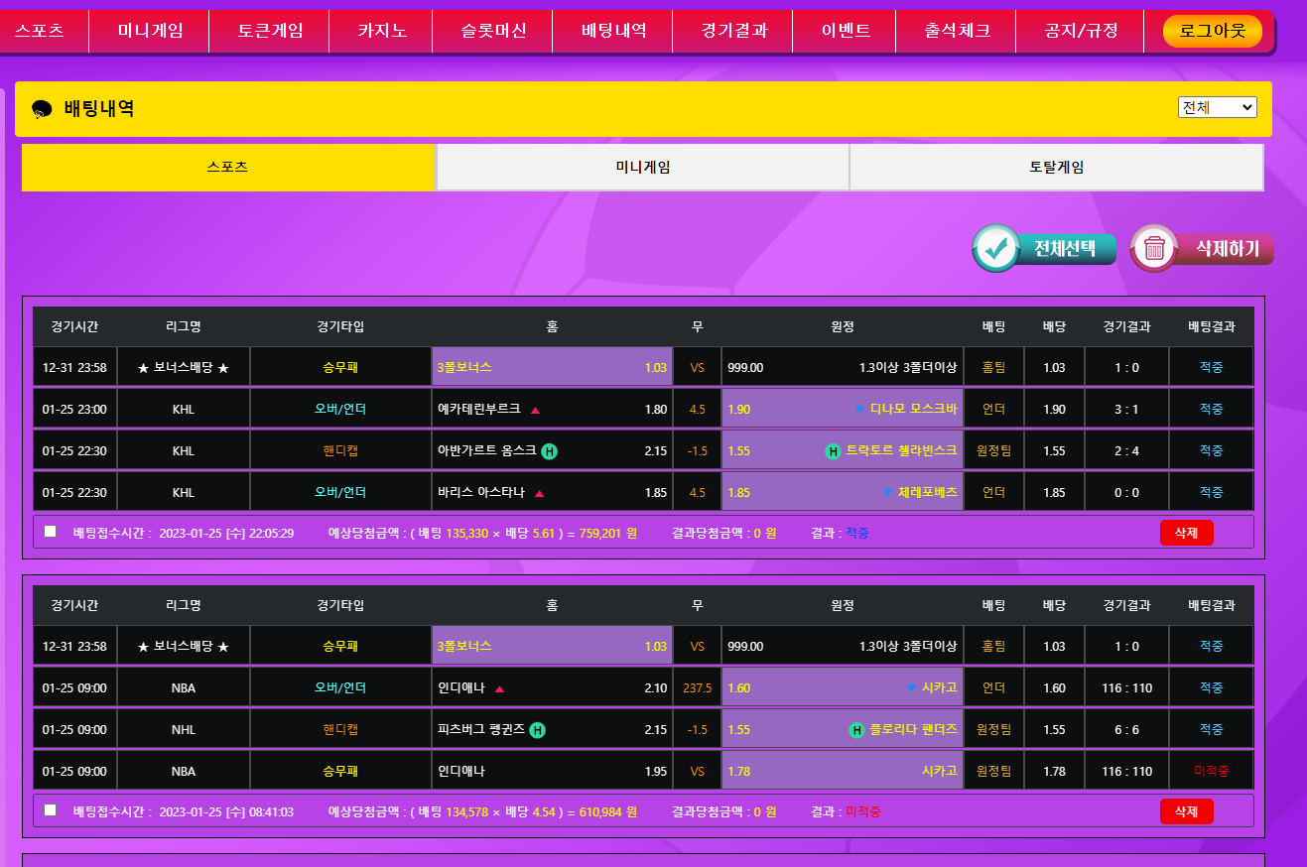This screenshot has height=867, width=1307.
Task: Click the checkmark icon on 전체선택
Action: point(996,248)
